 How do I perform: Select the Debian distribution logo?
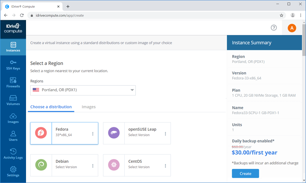41,165
